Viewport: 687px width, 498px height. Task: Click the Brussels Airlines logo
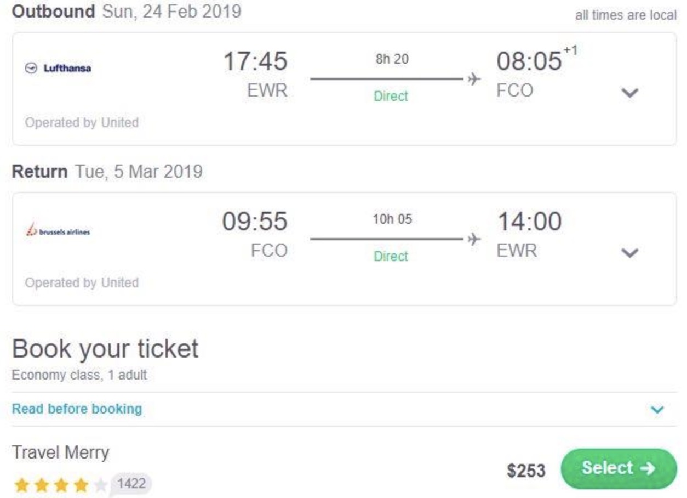58,231
